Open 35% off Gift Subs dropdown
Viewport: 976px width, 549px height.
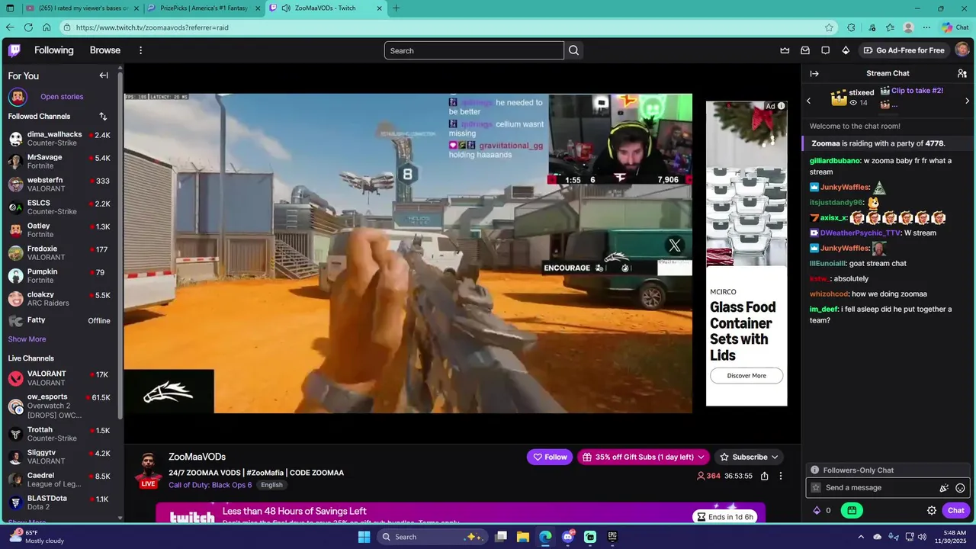tap(644, 457)
